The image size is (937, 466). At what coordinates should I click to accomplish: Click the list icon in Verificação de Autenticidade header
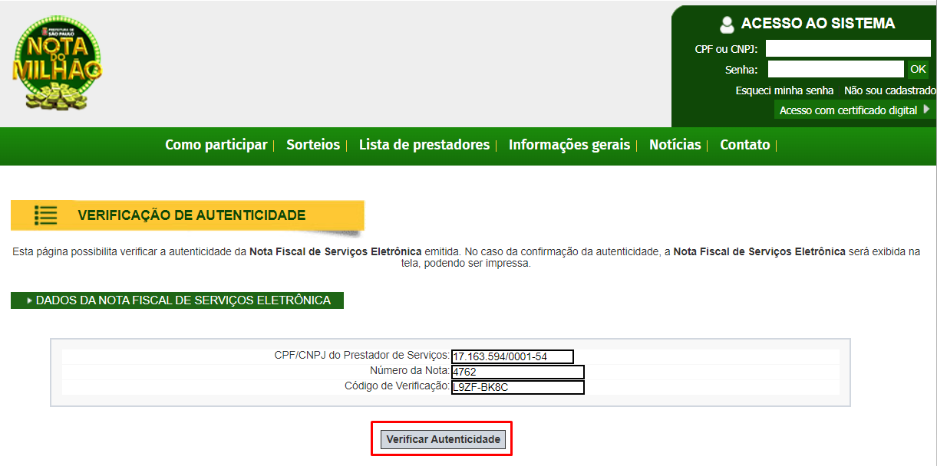tap(46, 215)
